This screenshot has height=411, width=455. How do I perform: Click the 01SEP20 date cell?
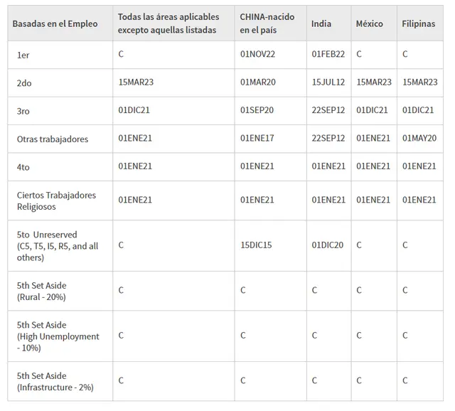tap(257, 110)
